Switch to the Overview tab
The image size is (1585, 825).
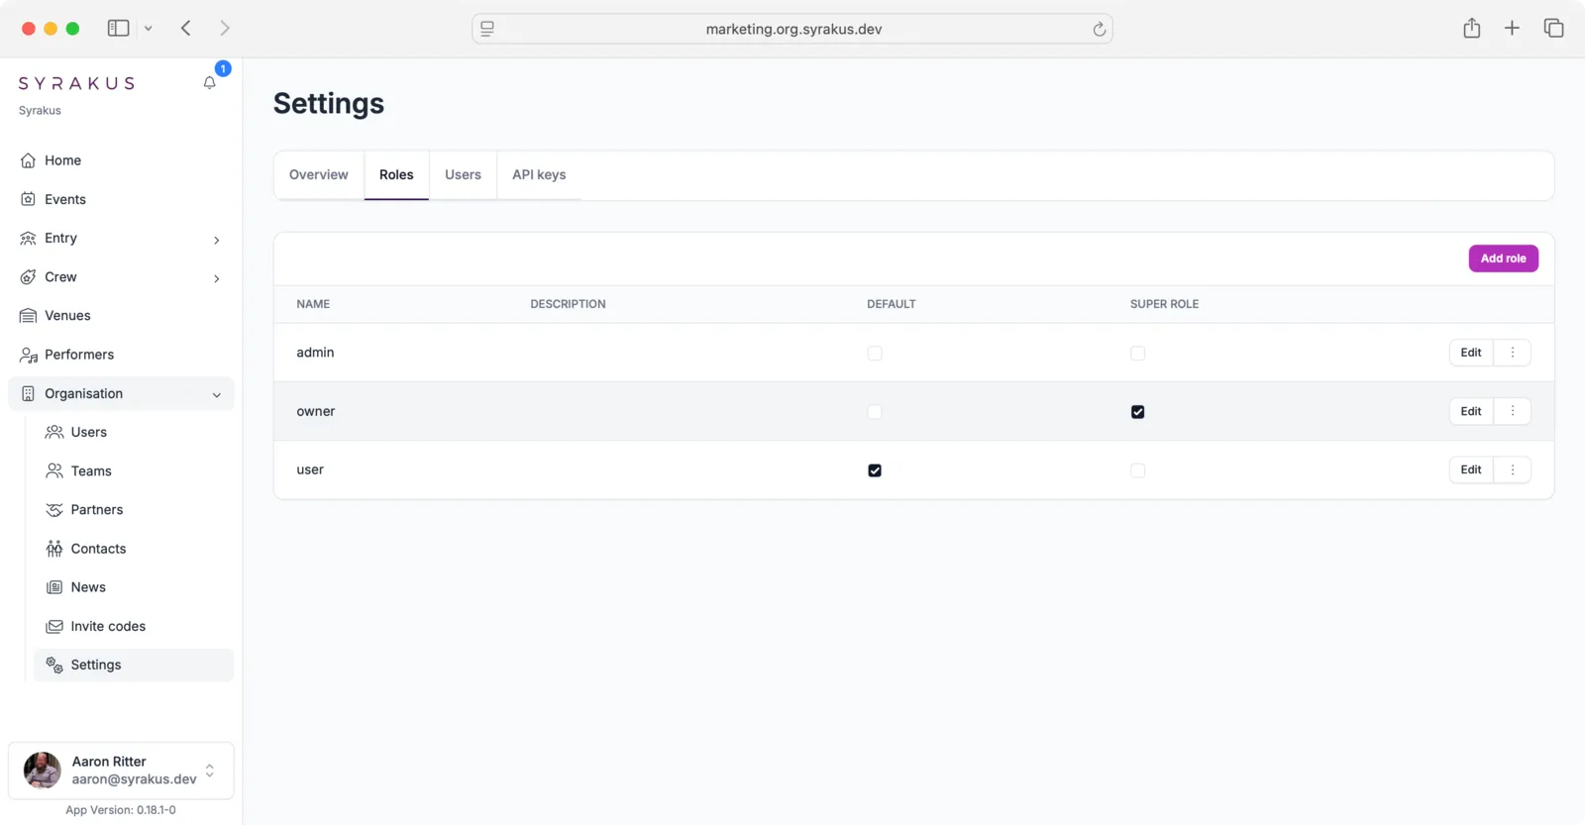[318, 175]
